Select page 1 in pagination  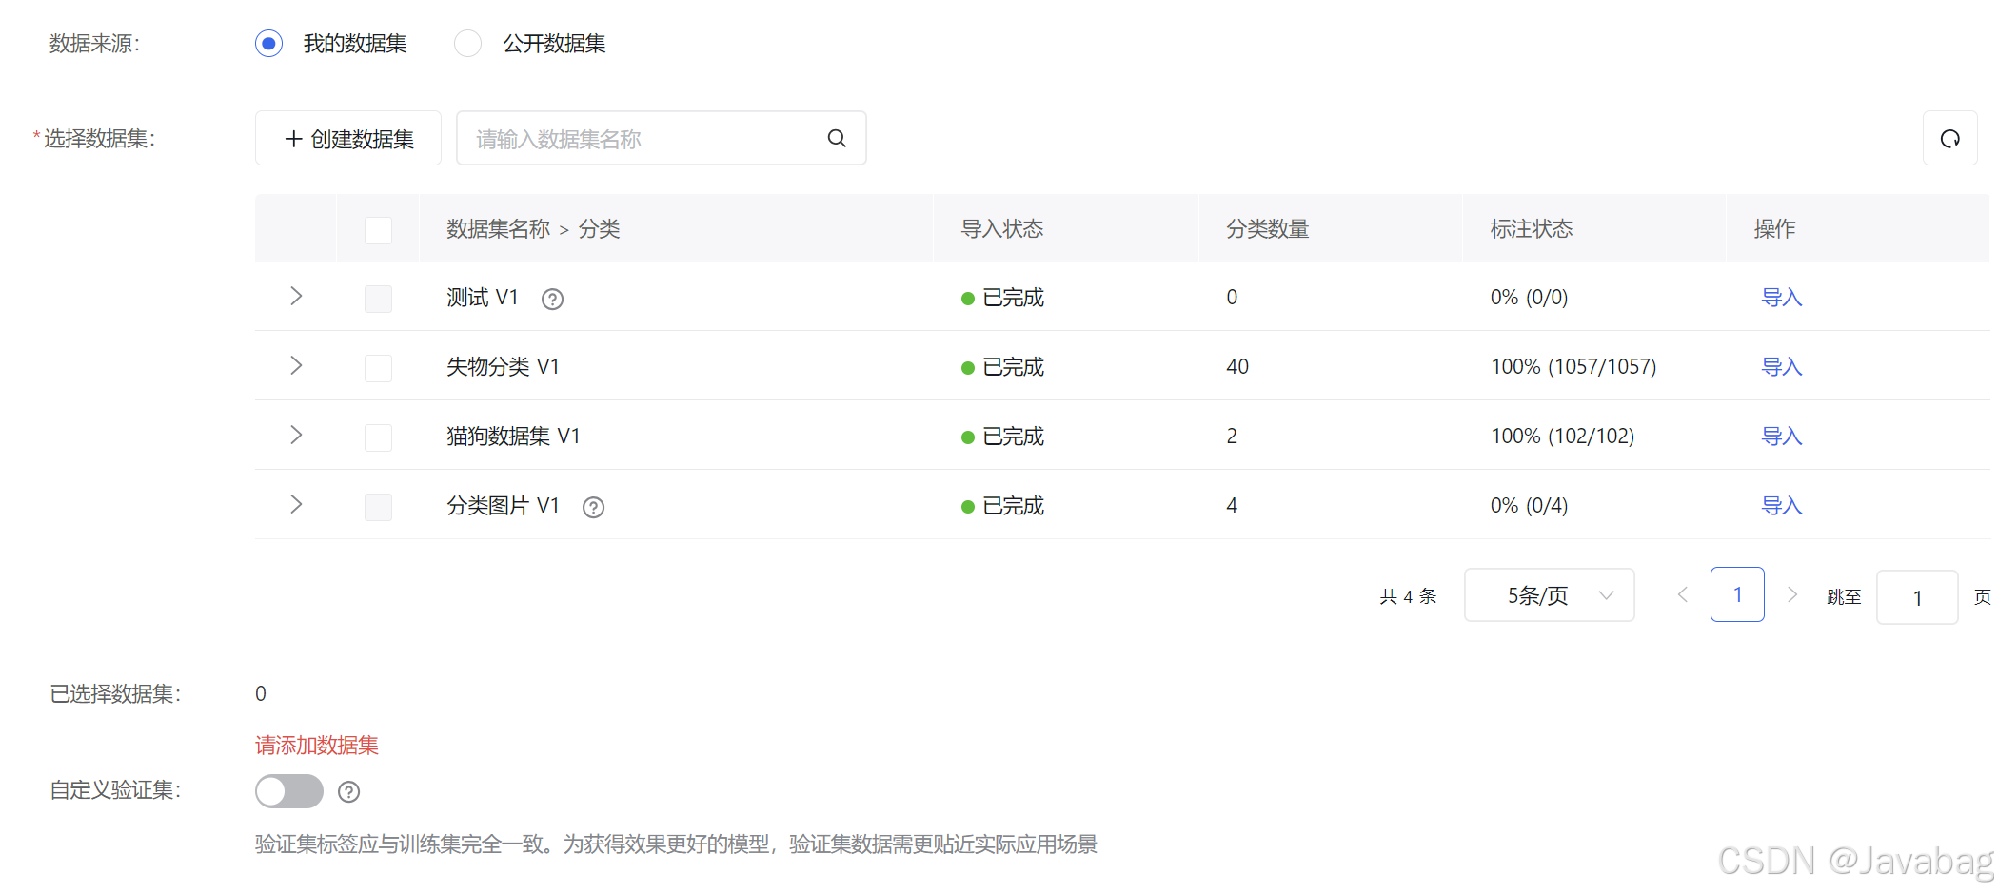(x=1737, y=593)
